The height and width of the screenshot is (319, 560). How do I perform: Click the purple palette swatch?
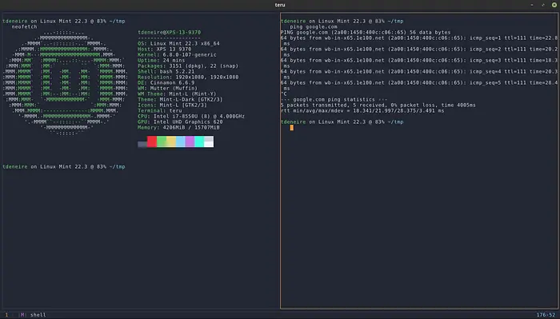coord(190,142)
